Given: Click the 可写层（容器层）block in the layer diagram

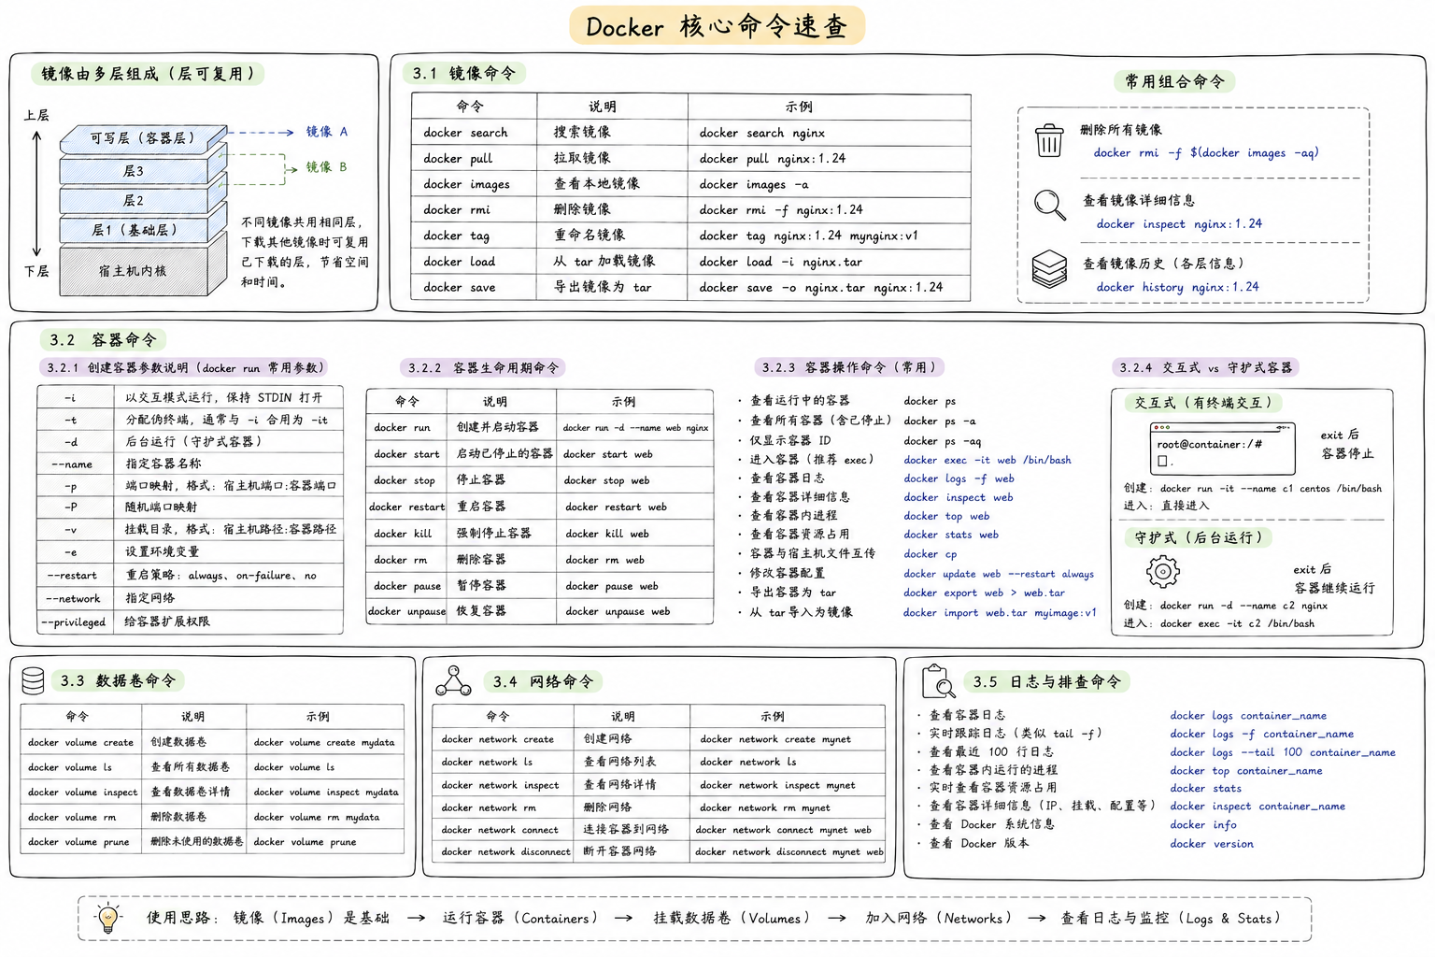Looking at the screenshot, I should (143, 138).
